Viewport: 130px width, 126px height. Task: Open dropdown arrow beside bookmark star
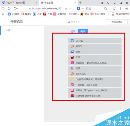(70, 9)
